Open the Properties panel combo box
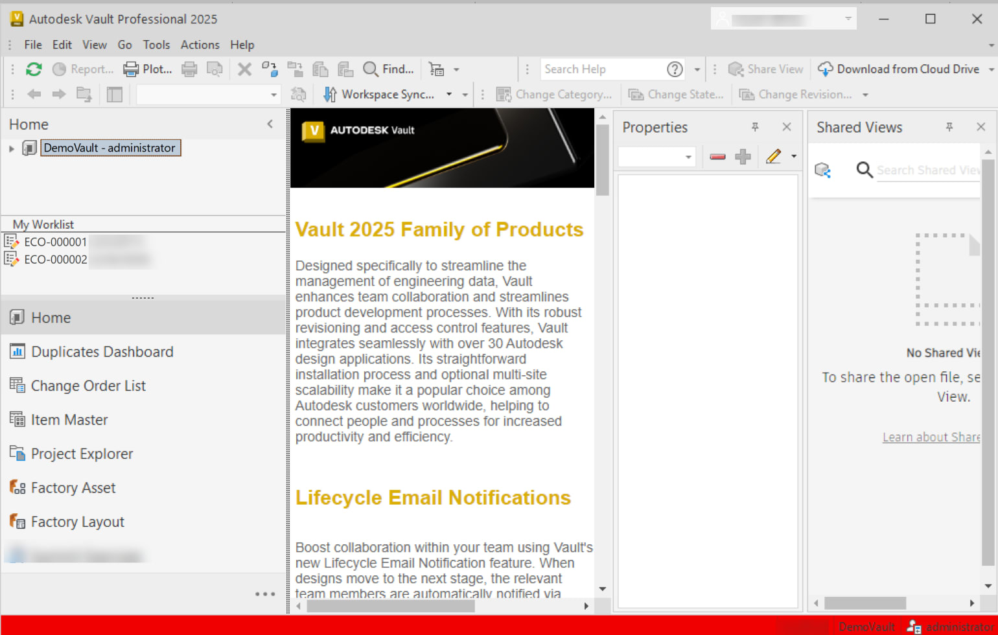The width and height of the screenshot is (998, 635). (657, 157)
